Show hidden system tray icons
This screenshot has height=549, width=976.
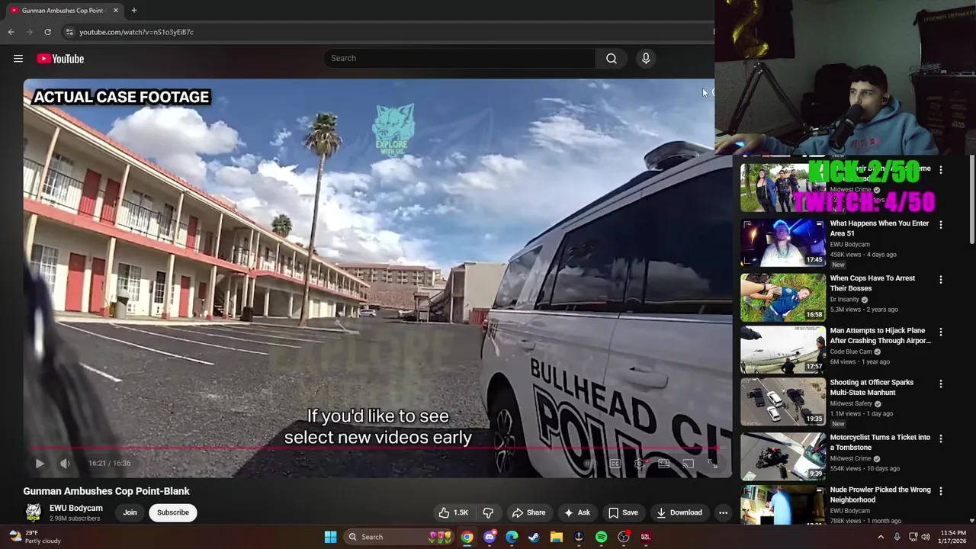tap(881, 537)
